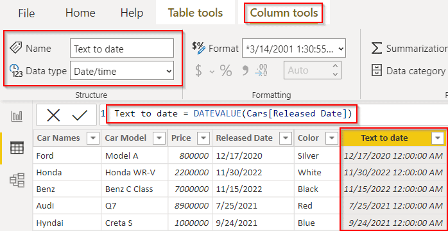Expand currency format options arrow
The image size is (448, 231).
[x=212, y=71]
